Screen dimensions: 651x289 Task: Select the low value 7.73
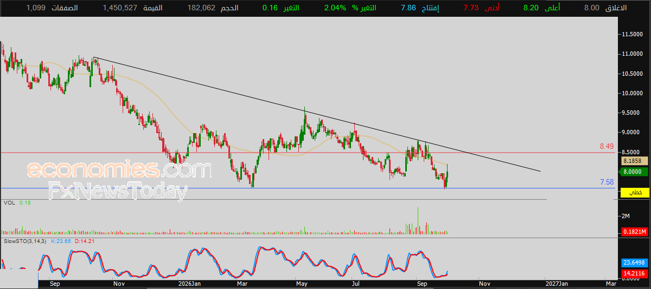(471, 8)
